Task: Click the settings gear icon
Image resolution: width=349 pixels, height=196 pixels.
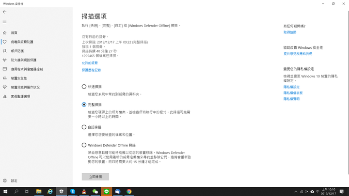Action: pos(5,181)
